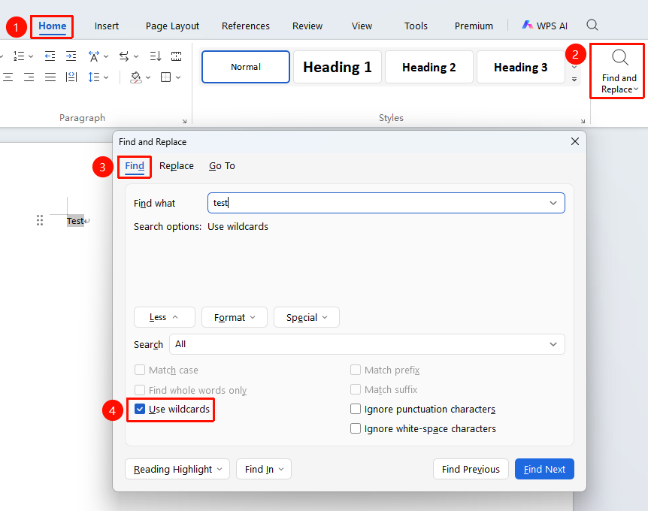Expand the Find what history dropdown
The height and width of the screenshot is (511, 648).
tap(553, 203)
